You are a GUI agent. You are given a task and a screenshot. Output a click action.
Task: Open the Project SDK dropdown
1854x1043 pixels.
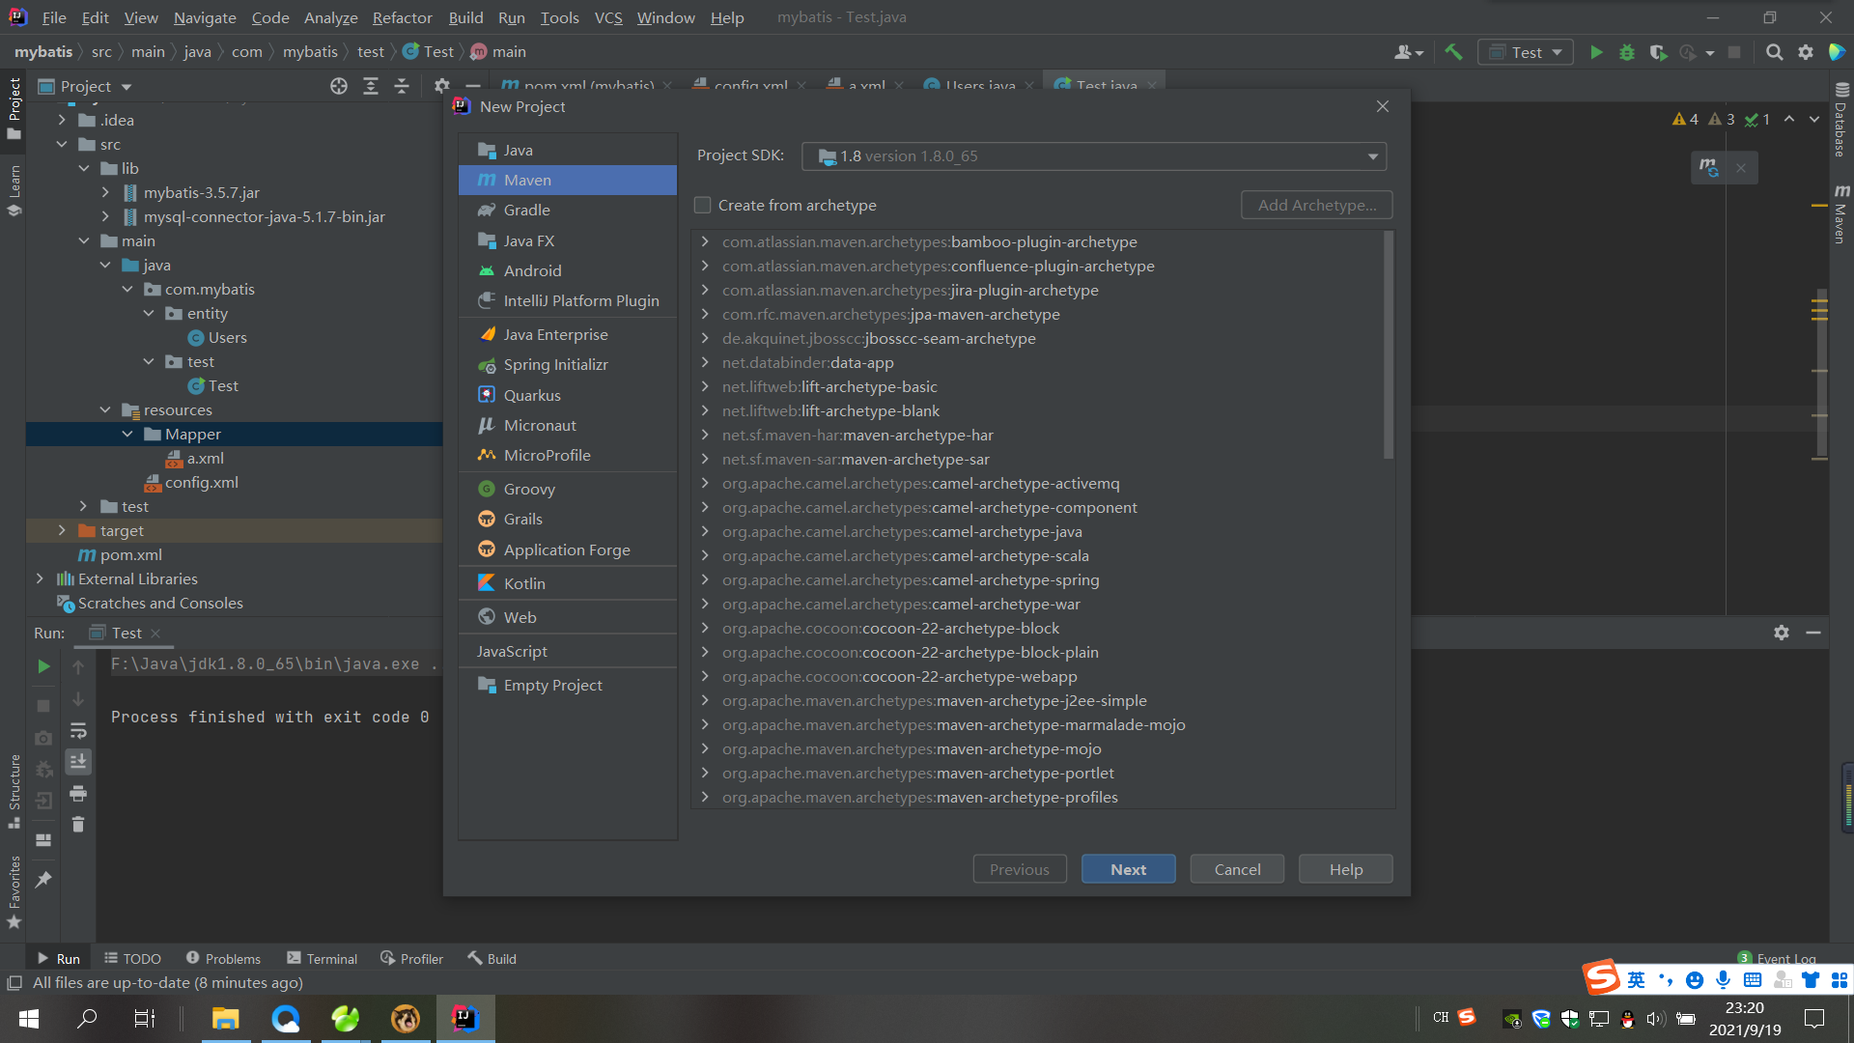tap(1372, 156)
